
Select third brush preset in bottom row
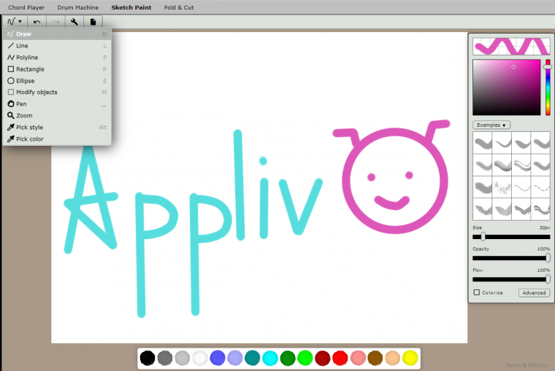click(x=521, y=209)
